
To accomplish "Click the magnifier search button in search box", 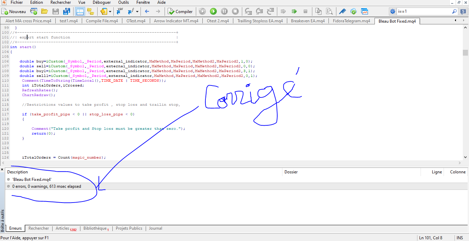I will [455, 11].
